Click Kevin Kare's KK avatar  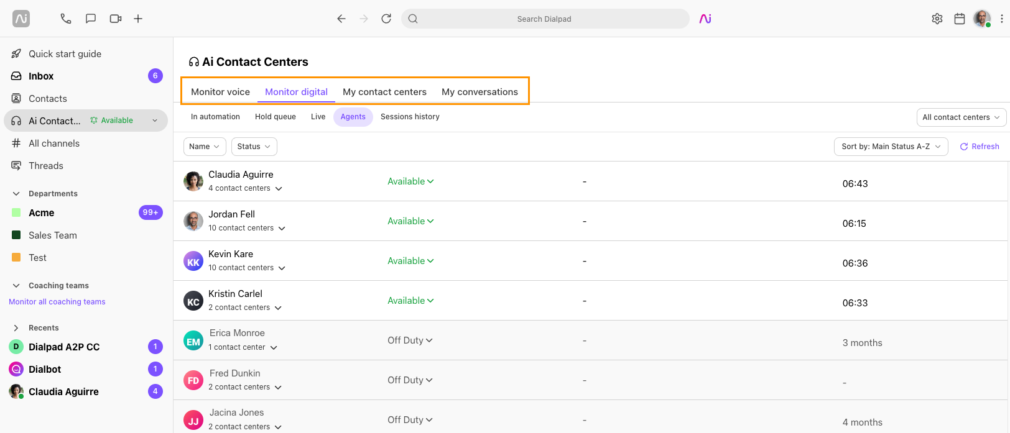[x=193, y=261]
